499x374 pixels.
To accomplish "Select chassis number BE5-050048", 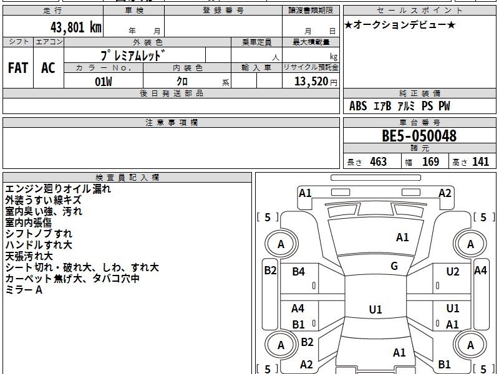I will click(x=419, y=136).
